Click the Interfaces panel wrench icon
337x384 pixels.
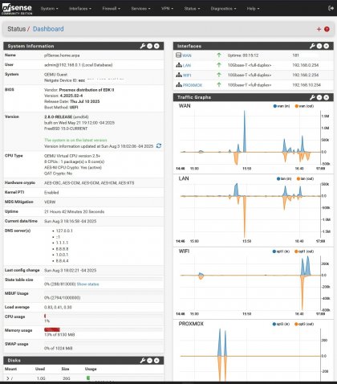pyautogui.click(x=312, y=46)
